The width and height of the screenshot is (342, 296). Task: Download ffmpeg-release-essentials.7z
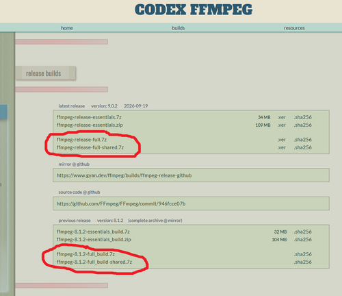[x=89, y=117]
